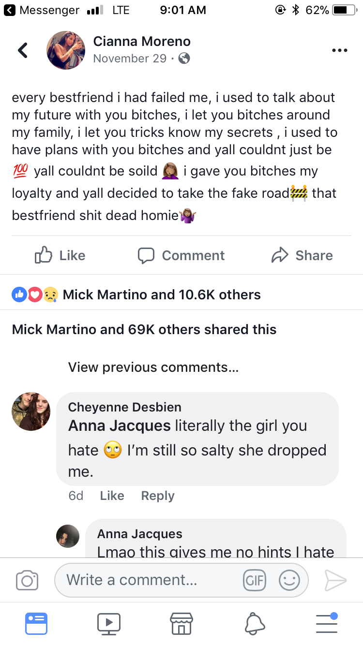Tap the send arrow icon
This screenshot has height=645, width=363.
[x=335, y=580]
